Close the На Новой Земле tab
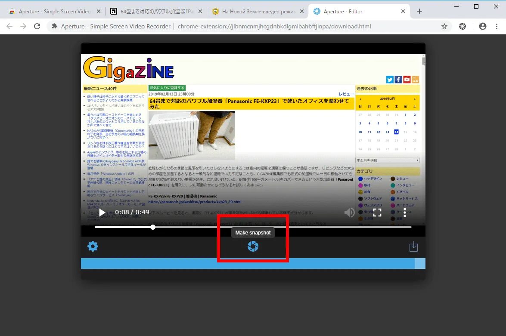The image size is (506, 336). coord(302,11)
